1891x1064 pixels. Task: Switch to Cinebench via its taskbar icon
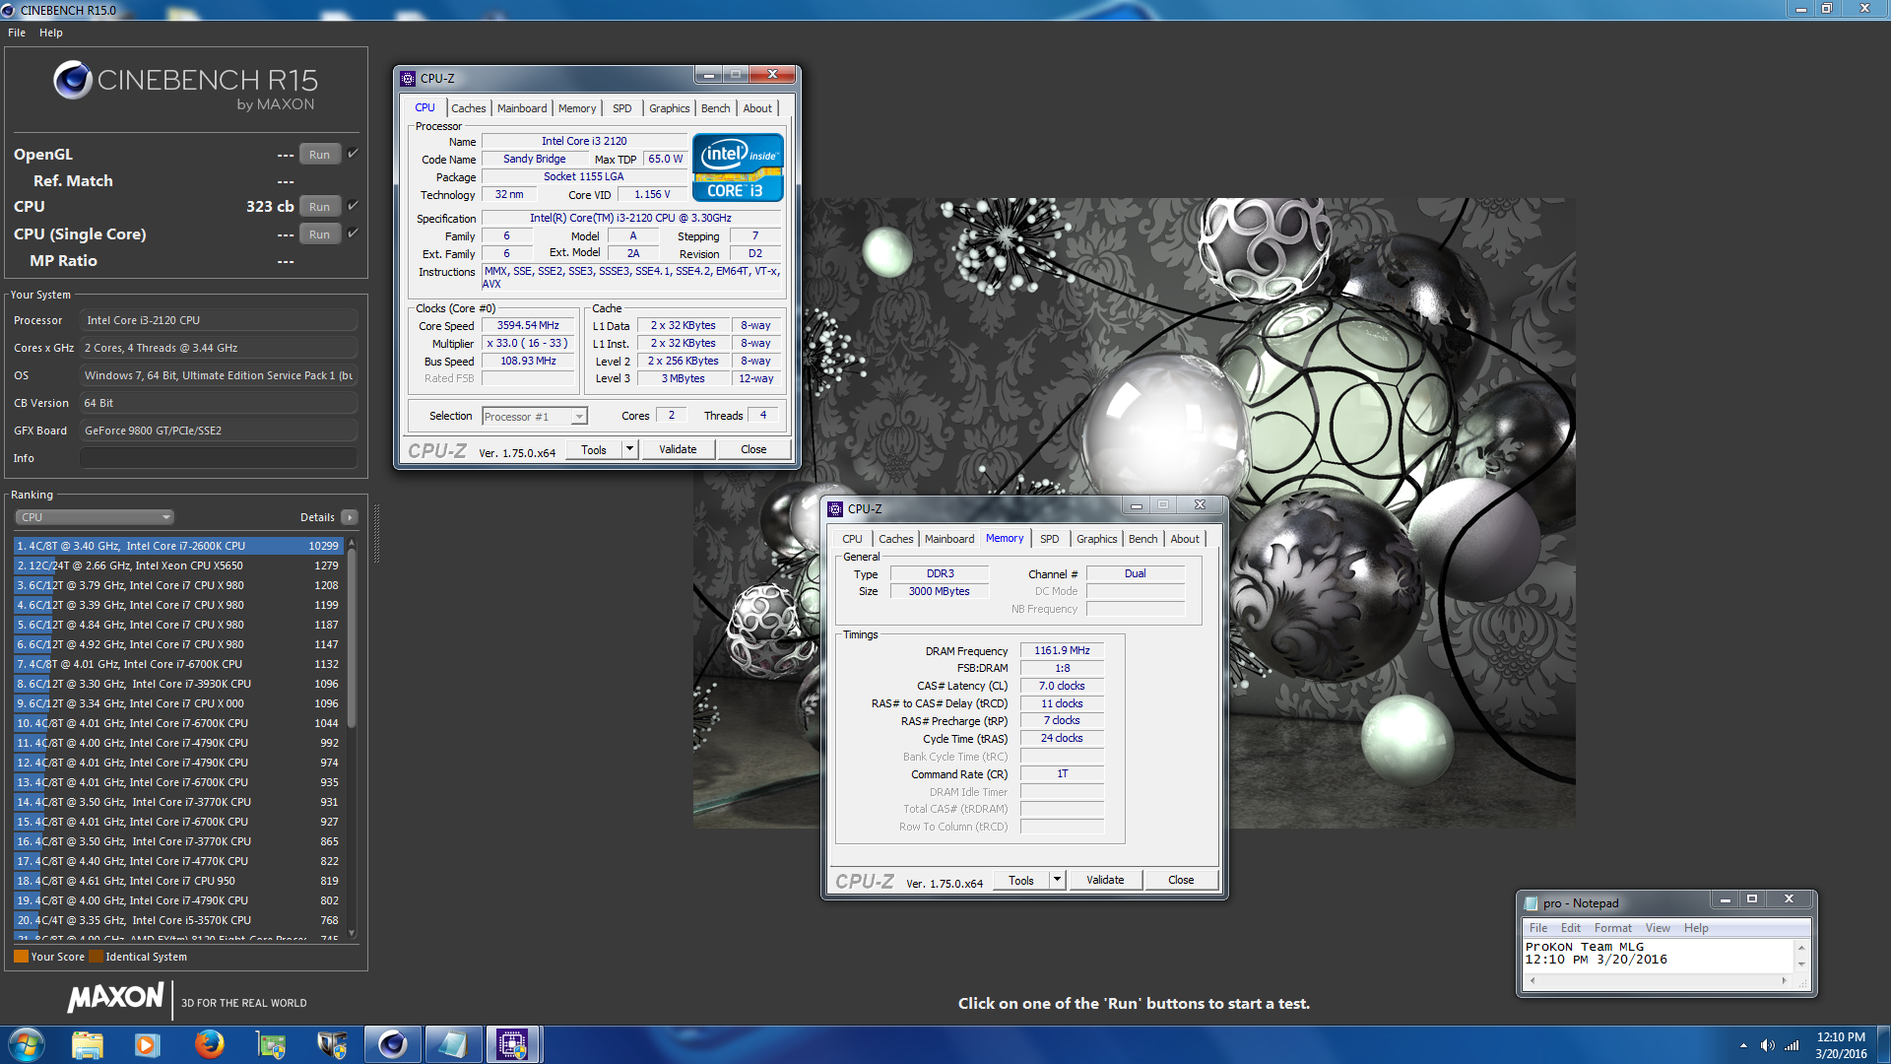(x=392, y=1044)
